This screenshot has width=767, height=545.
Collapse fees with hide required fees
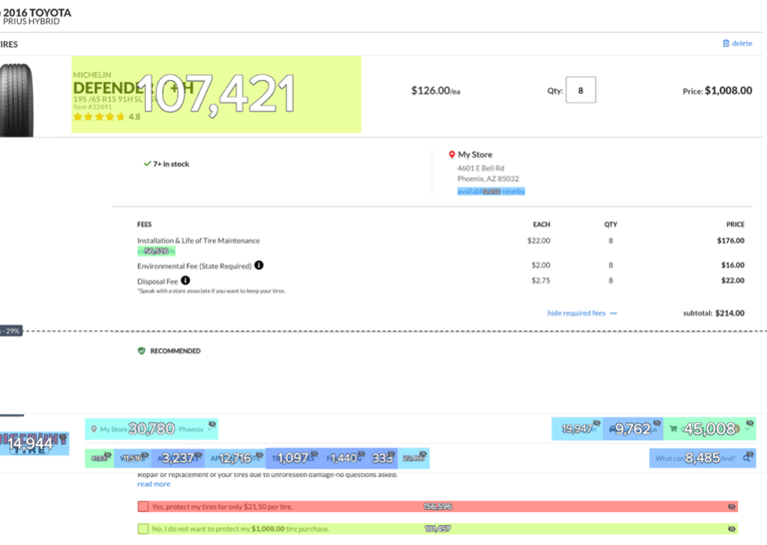point(582,313)
